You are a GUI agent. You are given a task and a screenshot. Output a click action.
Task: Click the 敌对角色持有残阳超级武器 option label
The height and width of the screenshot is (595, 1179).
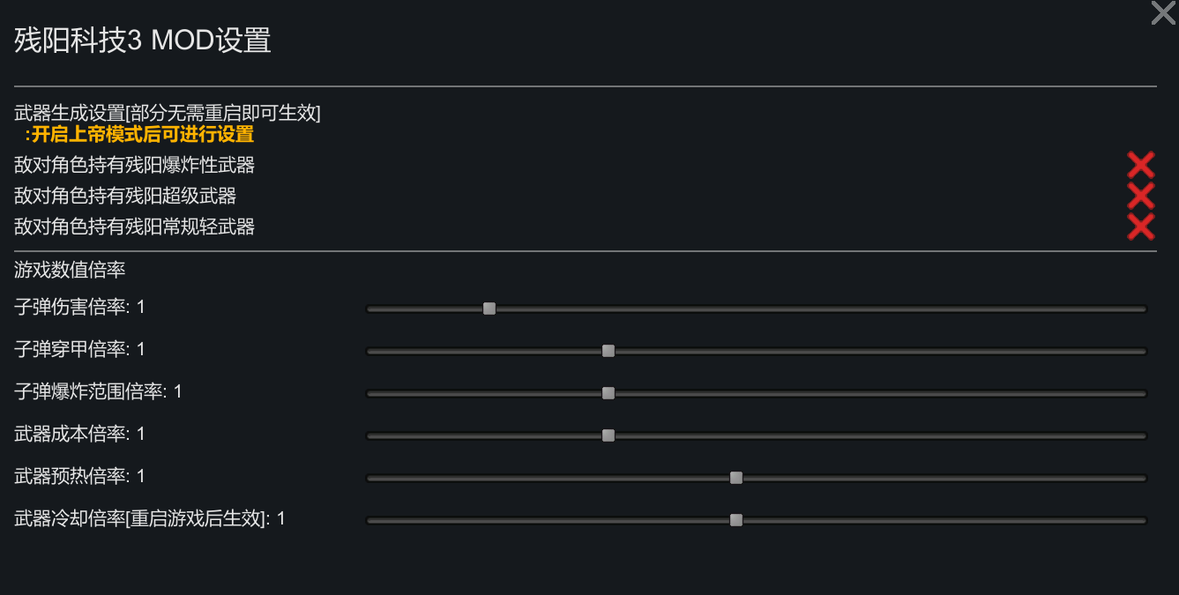pos(125,196)
